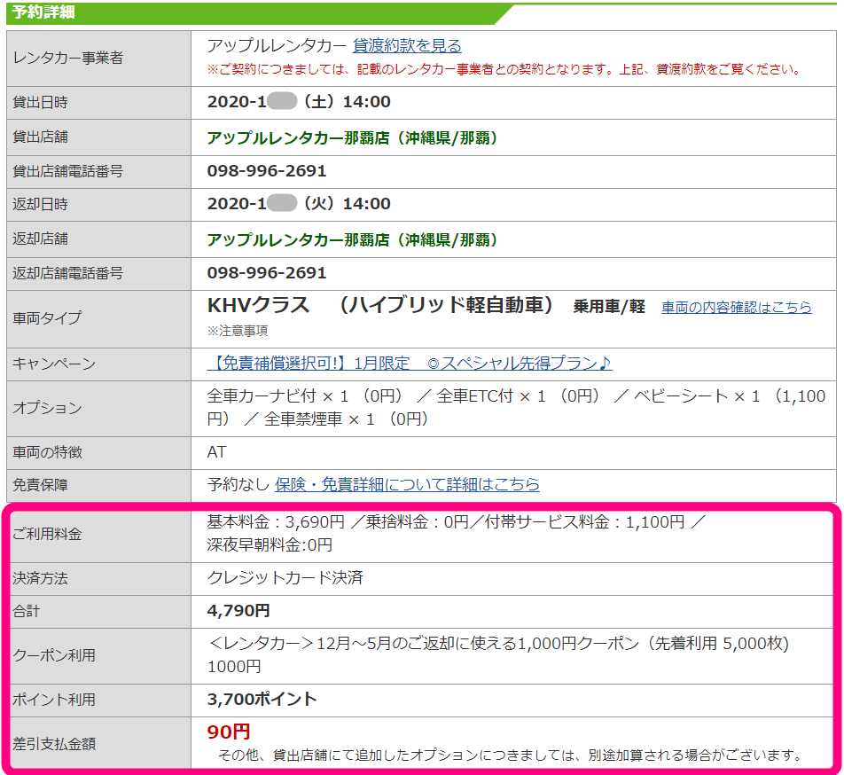Click the 予約詳細 section header
The image size is (844, 775).
pyautogui.click(x=43, y=12)
